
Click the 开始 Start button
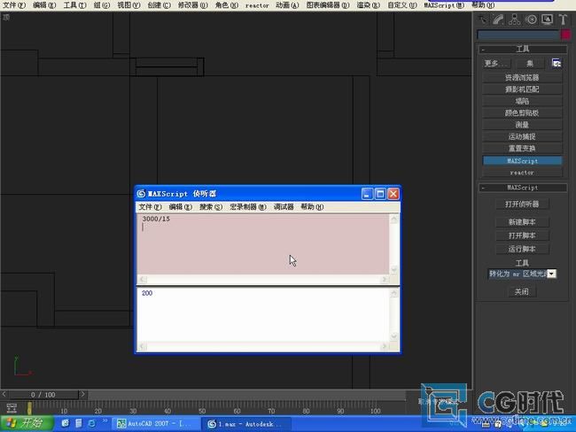click(x=27, y=423)
